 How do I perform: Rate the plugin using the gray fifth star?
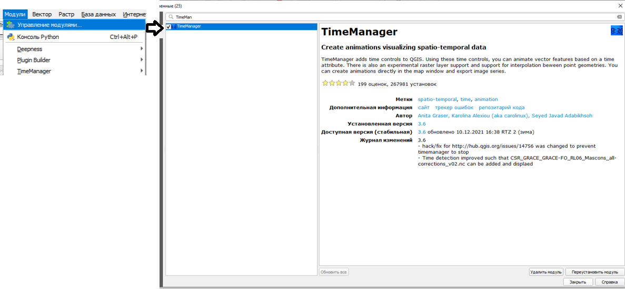pos(352,83)
